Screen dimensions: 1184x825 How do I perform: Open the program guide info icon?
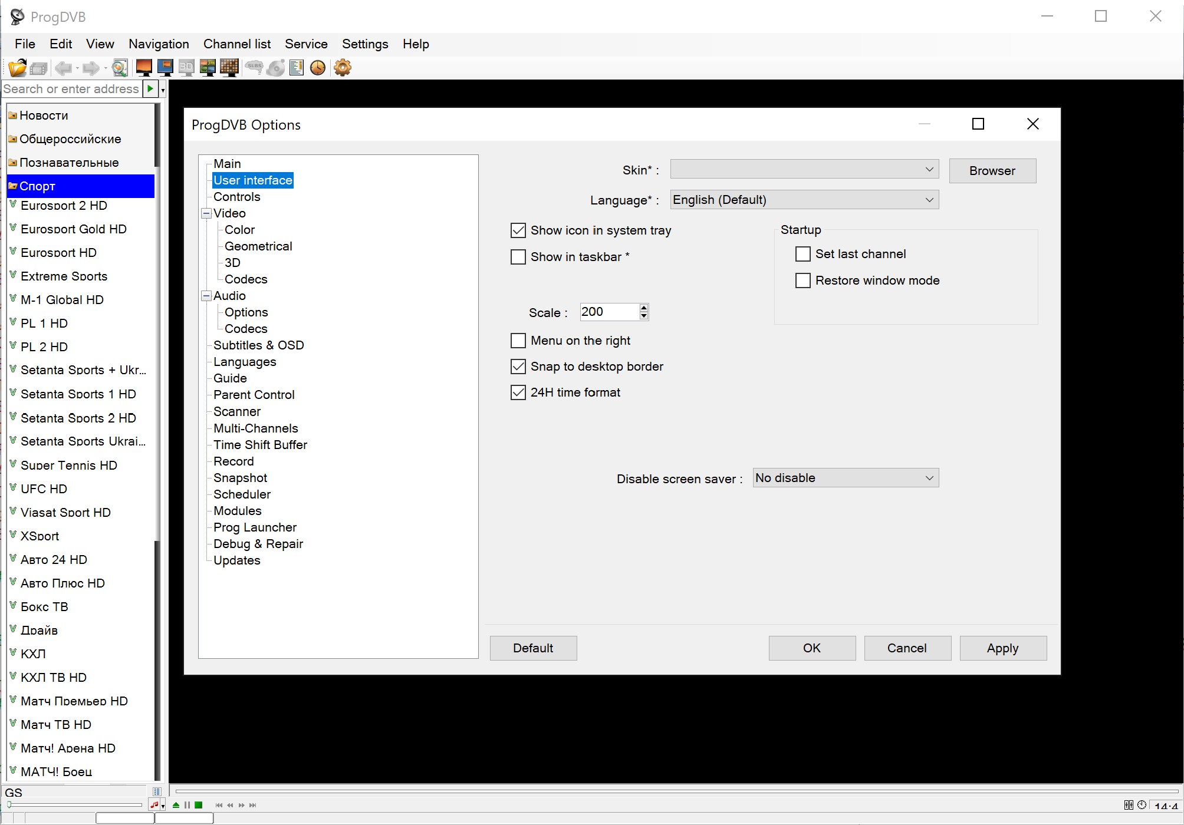[x=297, y=68]
